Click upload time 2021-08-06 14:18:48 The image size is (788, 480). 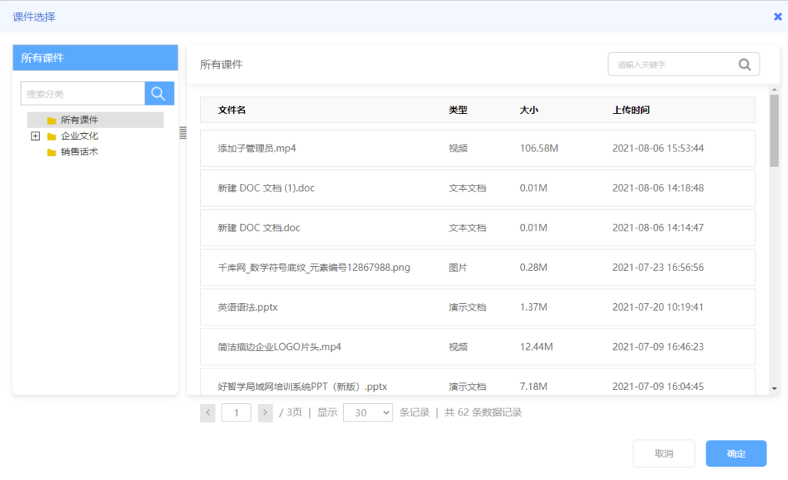coord(658,188)
